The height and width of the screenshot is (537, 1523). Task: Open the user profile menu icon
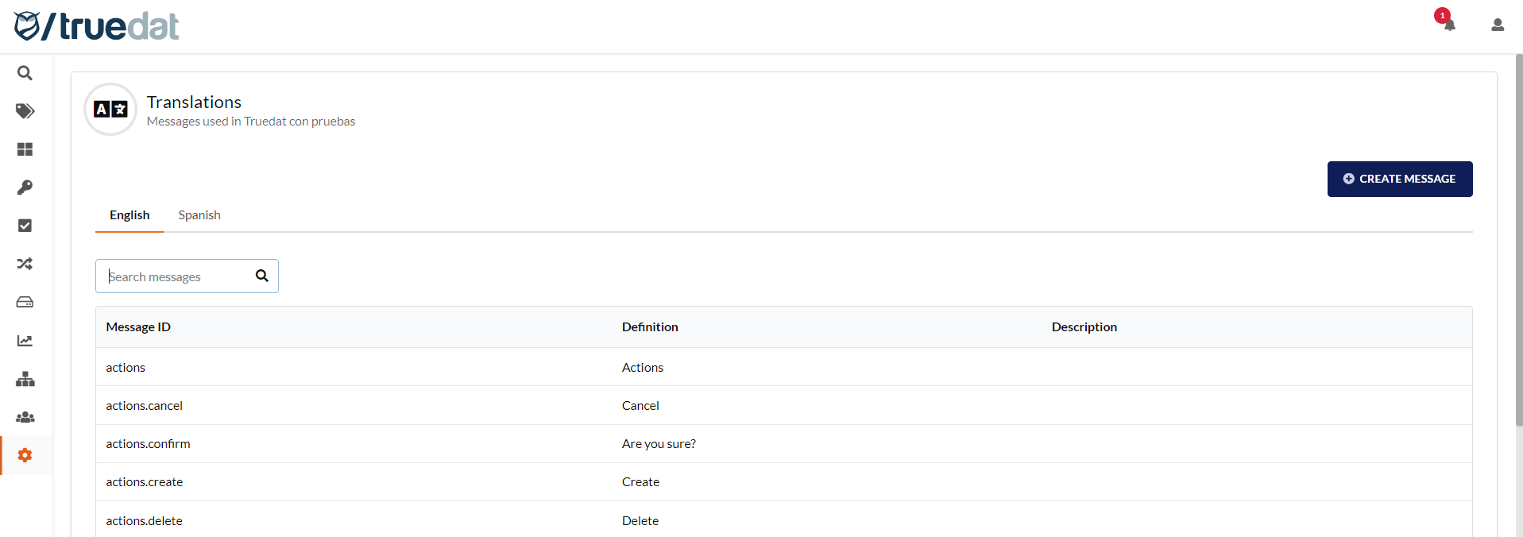[x=1498, y=25]
